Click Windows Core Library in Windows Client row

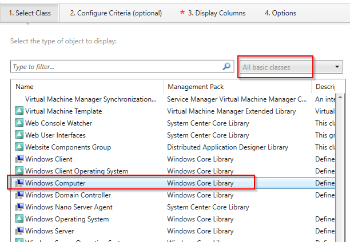click(200, 159)
